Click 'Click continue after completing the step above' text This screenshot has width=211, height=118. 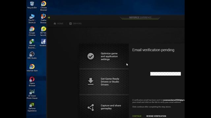(x=152, y=107)
